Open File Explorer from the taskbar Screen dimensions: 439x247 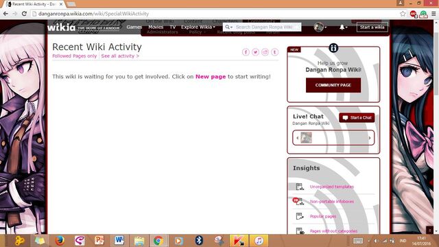139,240
